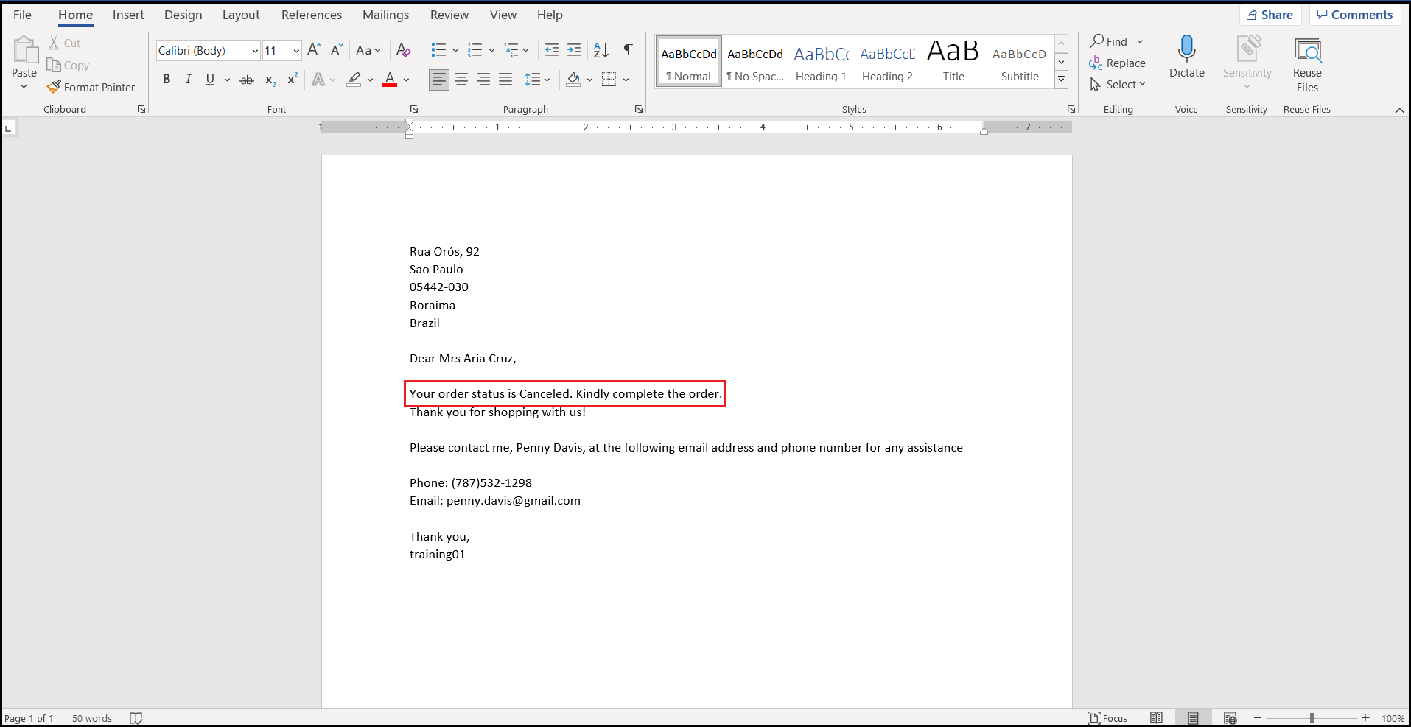Open the font size dropdown
Image resolution: width=1411 pixels, height=727 pixels.
coord(296,51)
